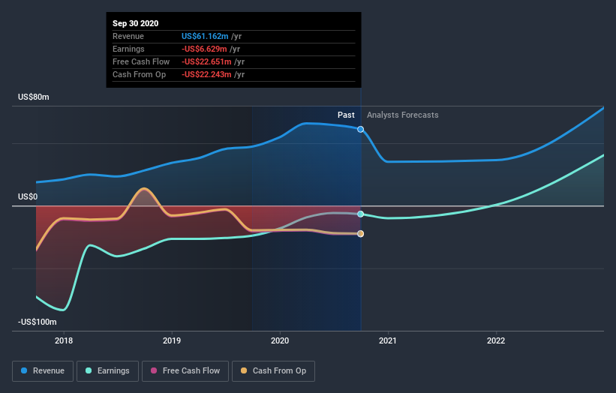Click the 'Analysts Forecasts' label

coord(403,115)
